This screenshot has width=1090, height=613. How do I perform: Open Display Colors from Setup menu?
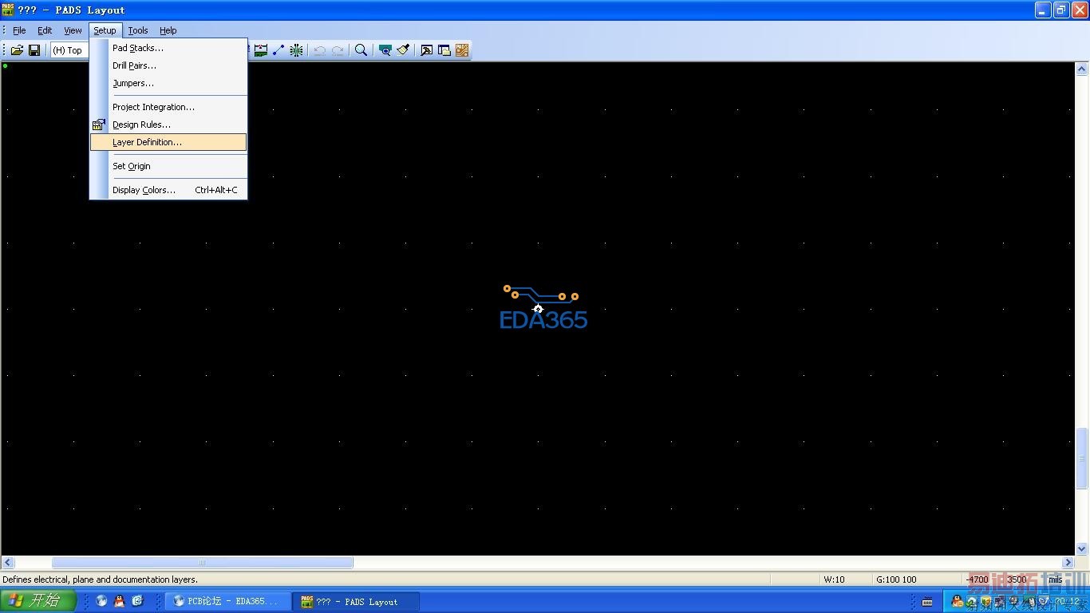pyautogui.click(x=168, y=190)
